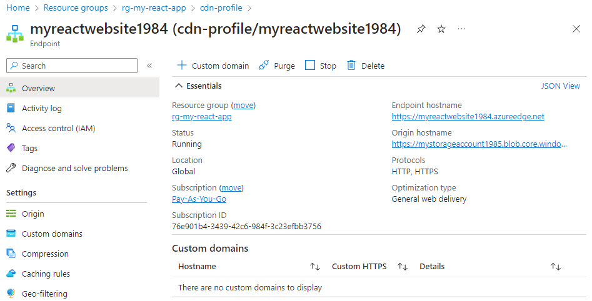Screen dimensions: 592x301
Task: Mark endpoint as favorite with star icon
Action: (441, 29)
